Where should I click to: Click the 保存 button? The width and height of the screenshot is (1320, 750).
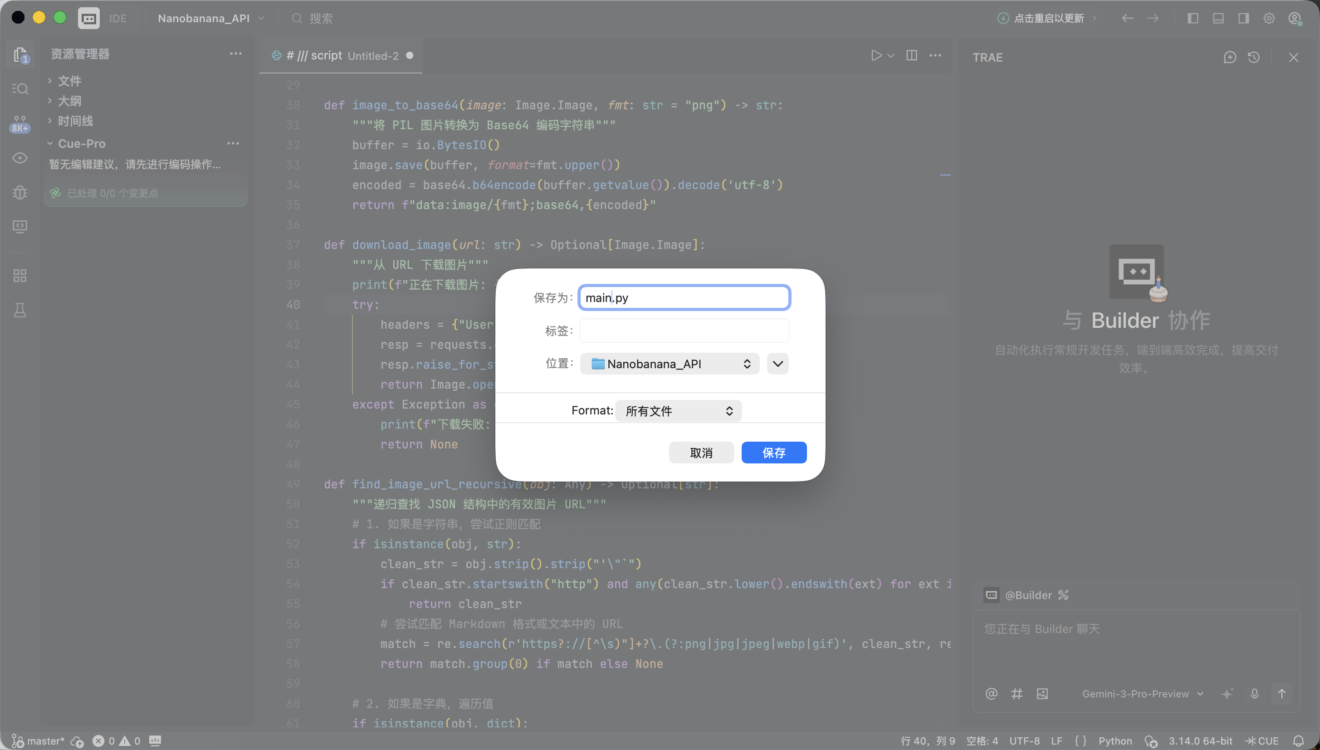[773, 452]
